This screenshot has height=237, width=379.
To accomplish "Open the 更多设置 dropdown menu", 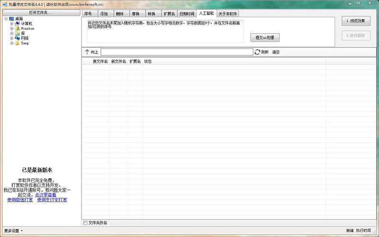I will (14, 231).
